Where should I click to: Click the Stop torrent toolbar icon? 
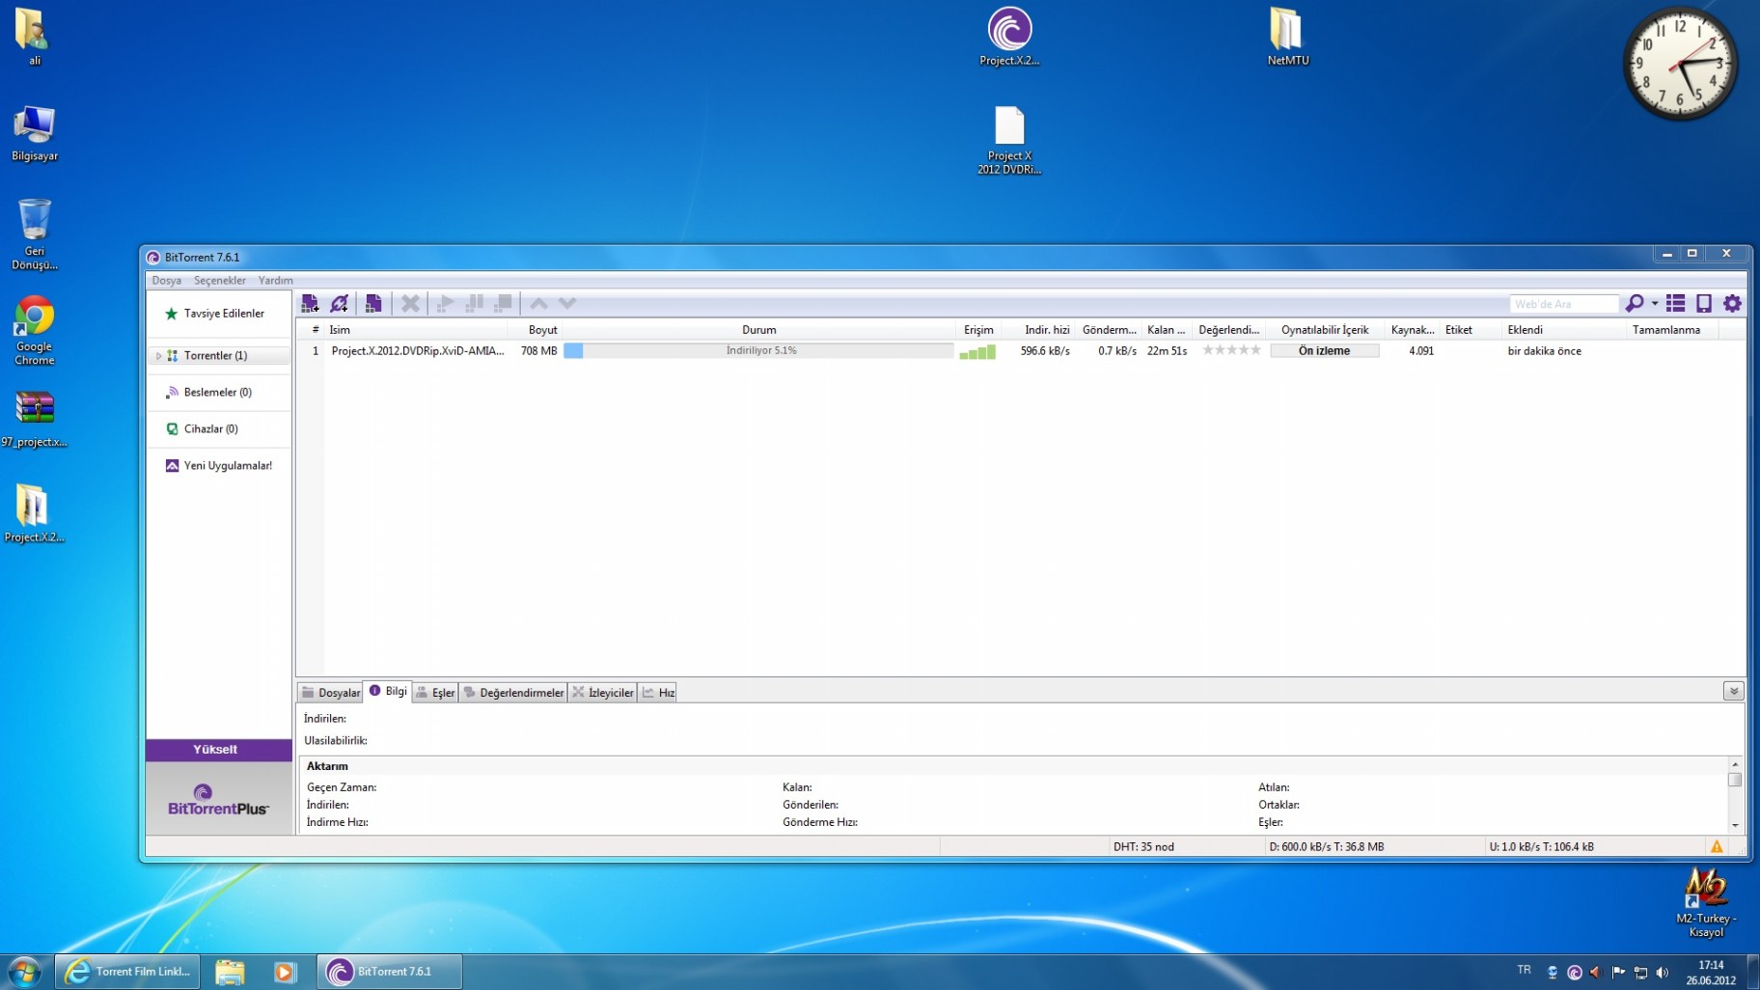503,303
